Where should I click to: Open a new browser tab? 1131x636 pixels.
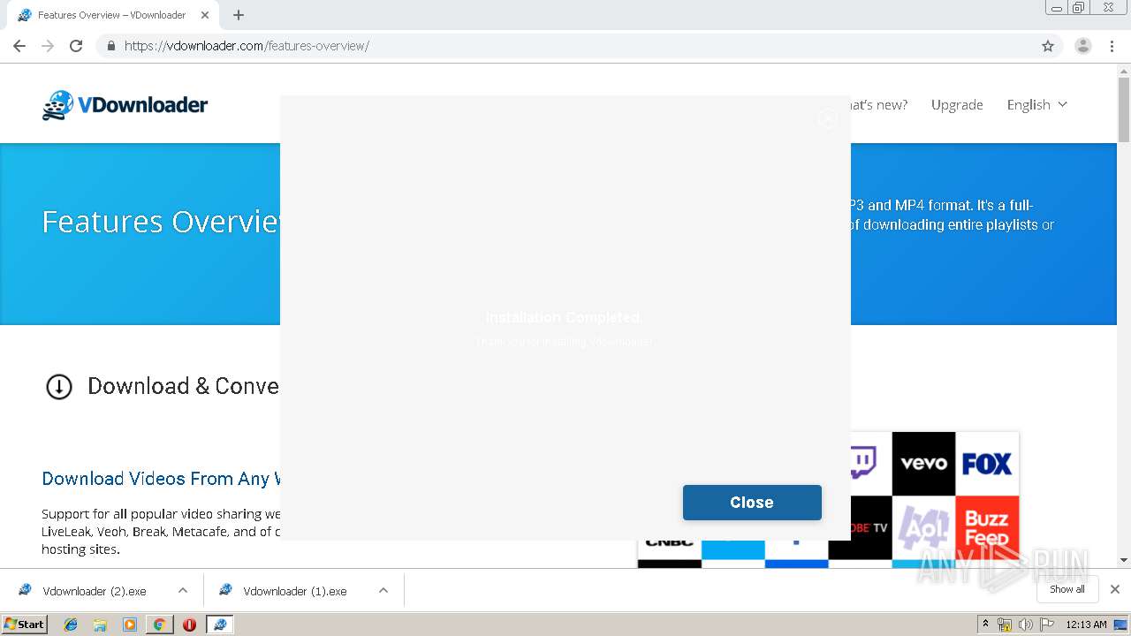pos(239,15)
